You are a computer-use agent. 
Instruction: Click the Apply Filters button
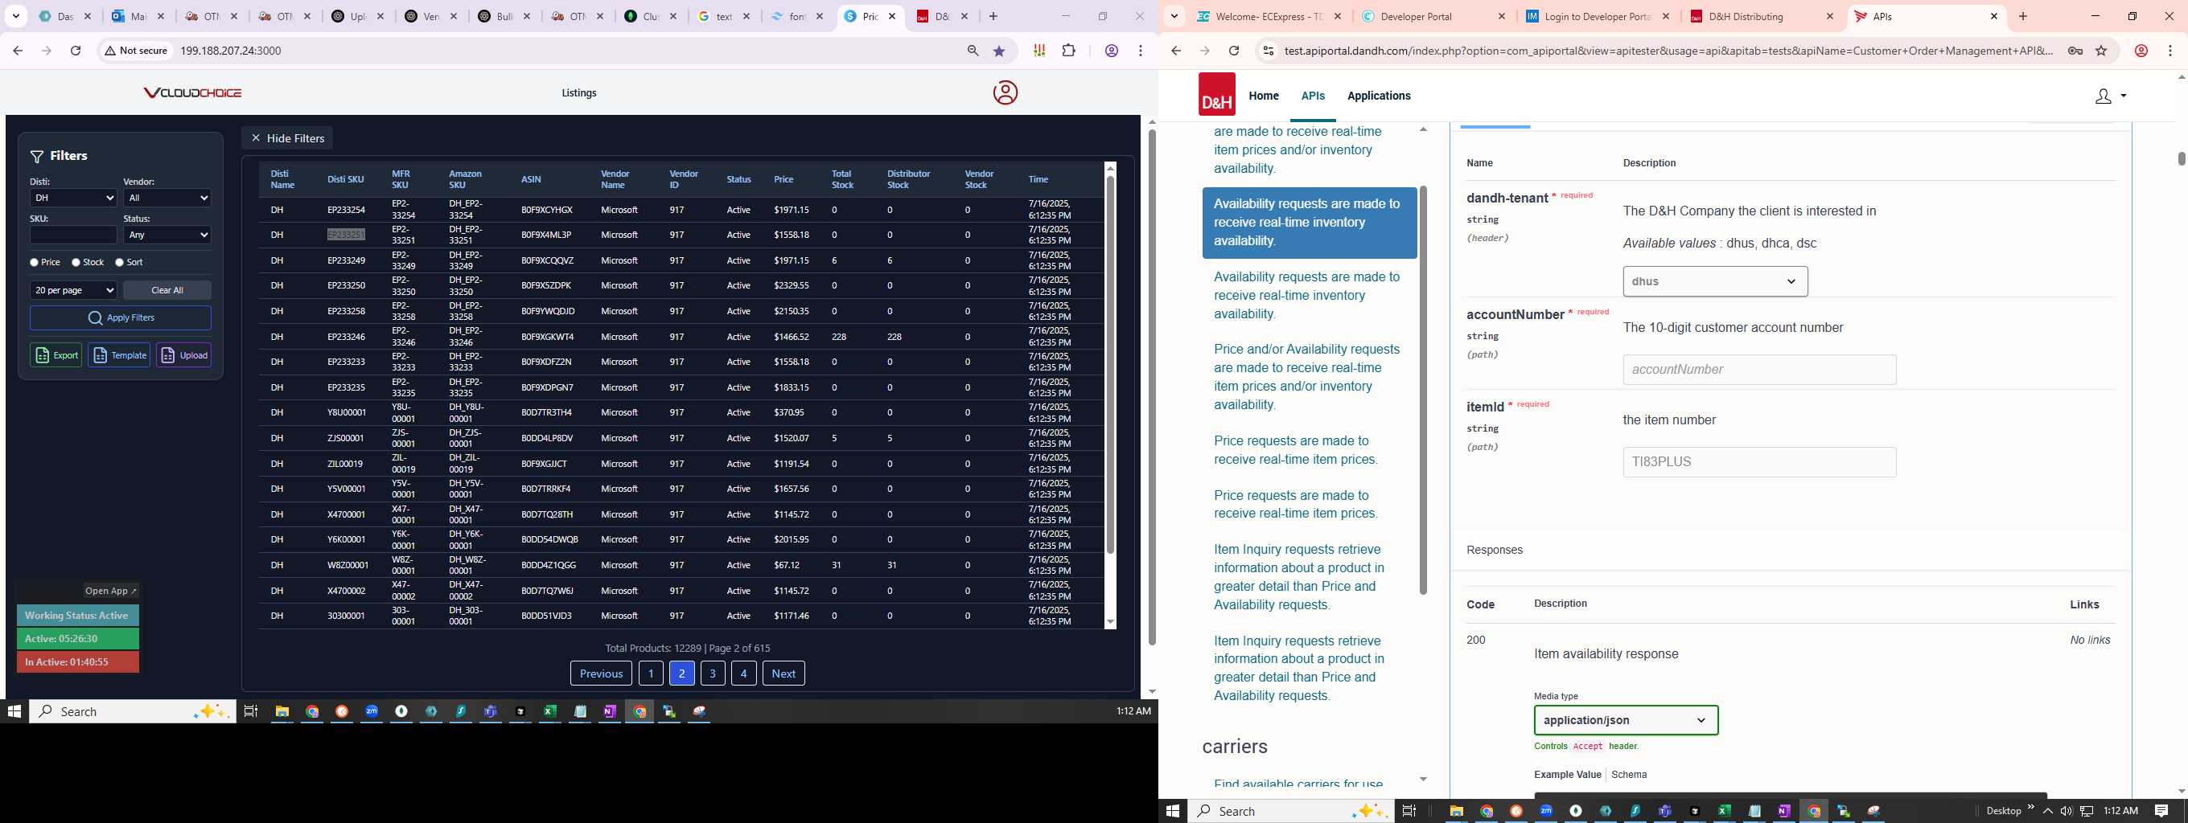tap(121, 318)
